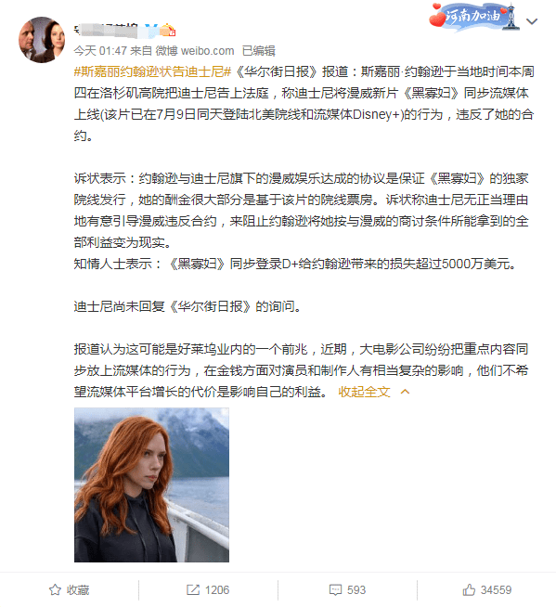This screenshot has width=556, height=607.
Task: Click the verified badge beside username
Action: 151,30
